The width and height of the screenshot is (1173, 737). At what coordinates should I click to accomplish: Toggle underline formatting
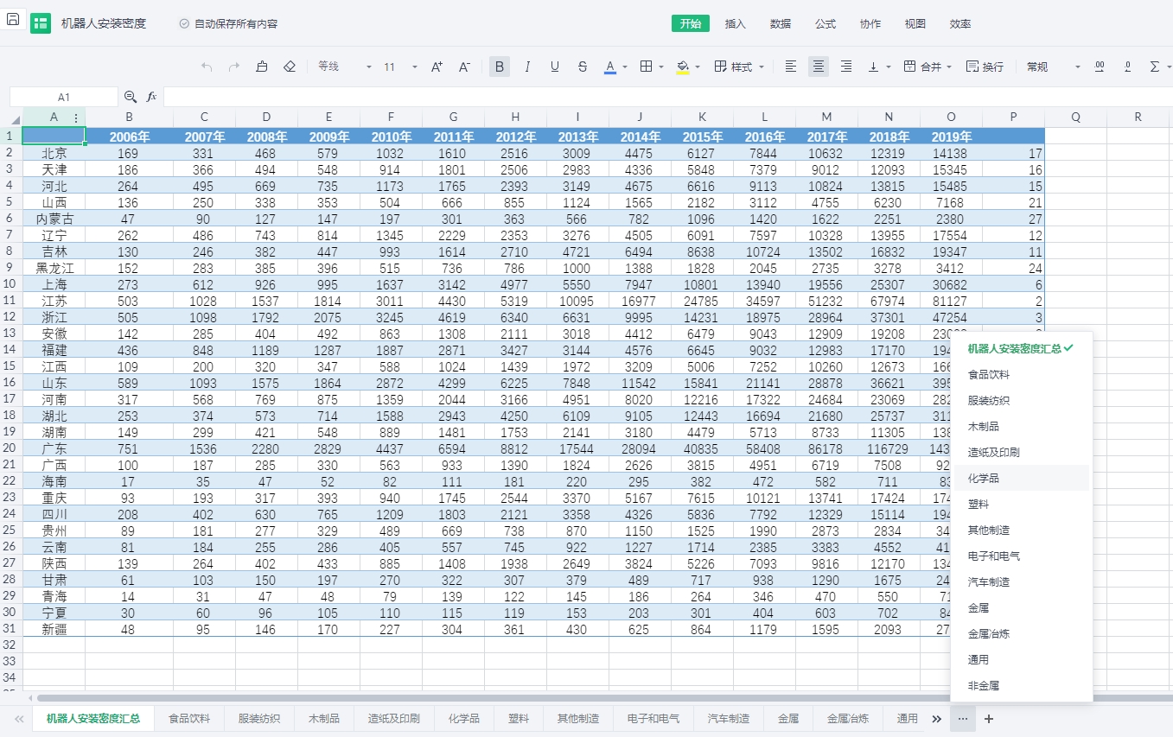(x=555, y=67)
